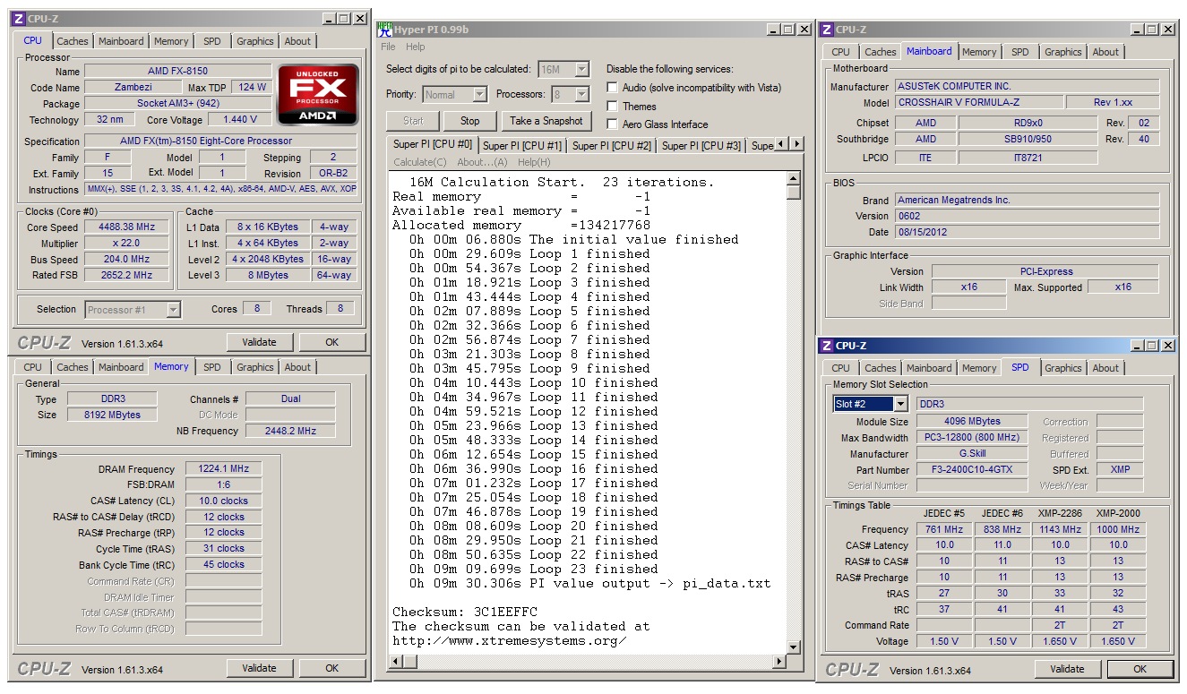The image size is (1187, 694).
Task: Click the Multiplier value x 22.0
Action: [126, 244]
